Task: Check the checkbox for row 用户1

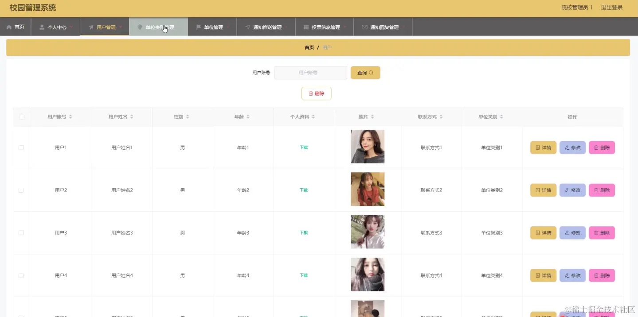Action: pos(21,147)
